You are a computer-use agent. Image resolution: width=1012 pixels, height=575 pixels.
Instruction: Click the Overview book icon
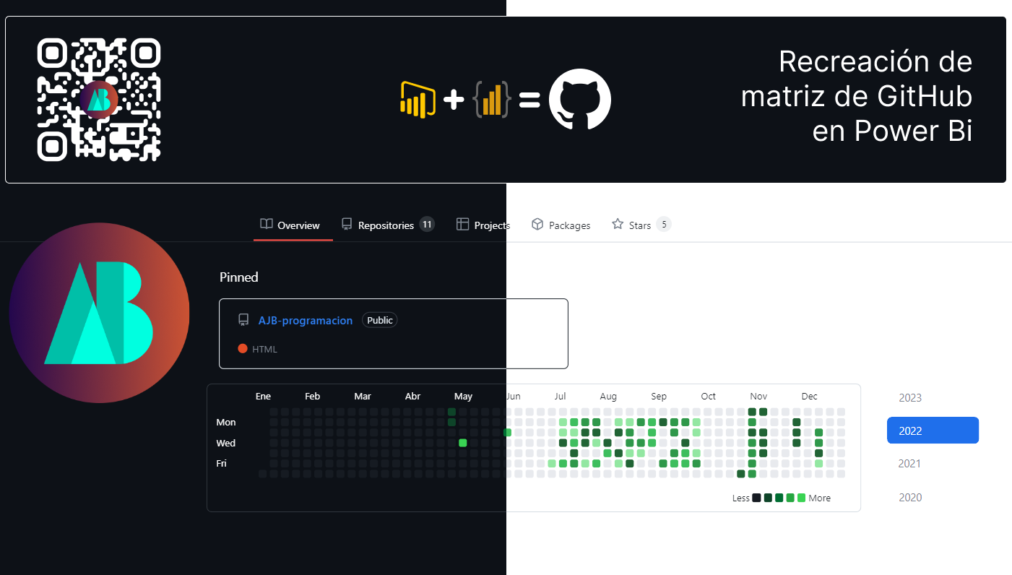(x=267, y=225)
